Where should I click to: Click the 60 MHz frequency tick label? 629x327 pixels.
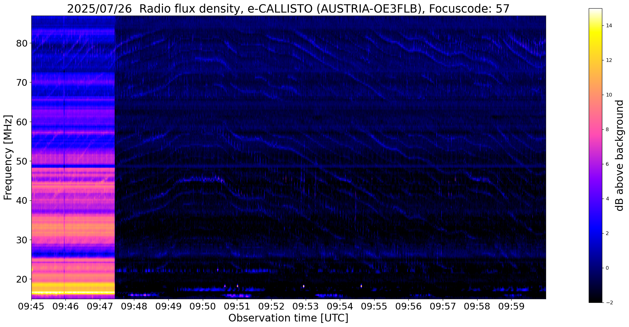click(x=22, y=122)
